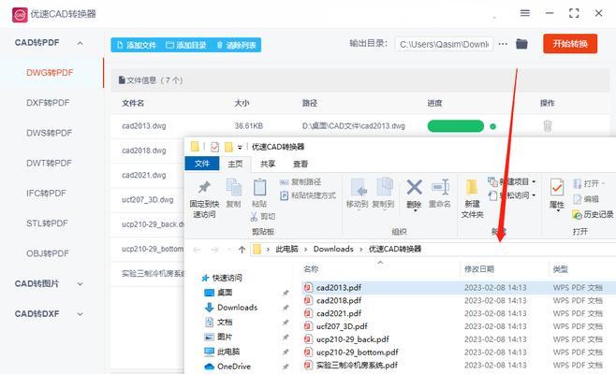Expand the CAD转图片 section

pos(81,283)
